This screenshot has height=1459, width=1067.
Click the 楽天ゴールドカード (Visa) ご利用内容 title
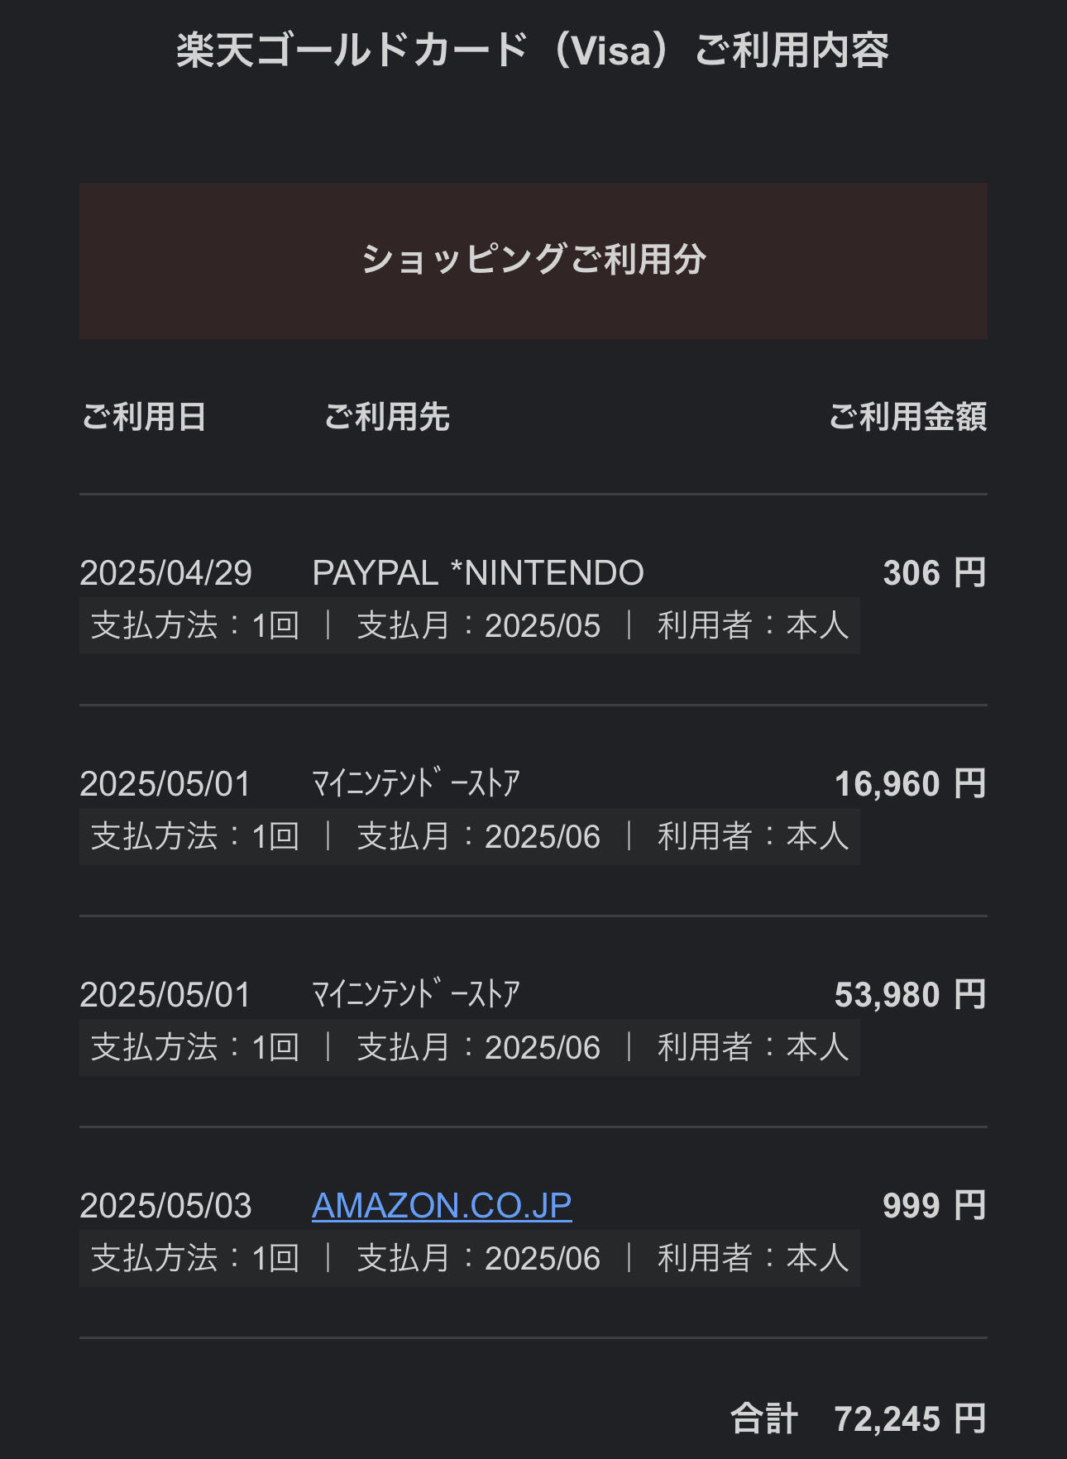[x=533, y=50]
